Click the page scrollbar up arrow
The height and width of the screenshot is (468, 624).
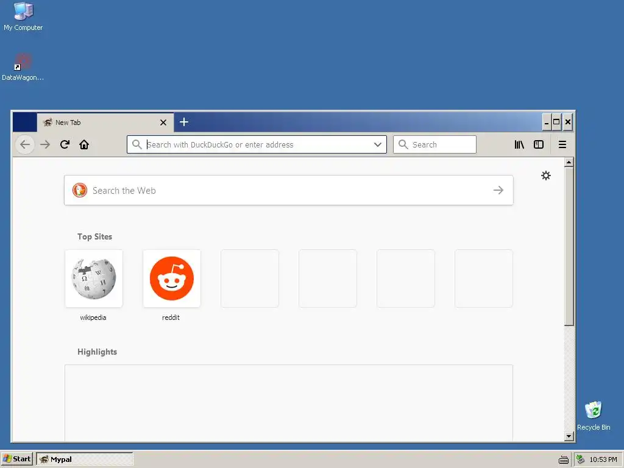click(x=569, y=162)
